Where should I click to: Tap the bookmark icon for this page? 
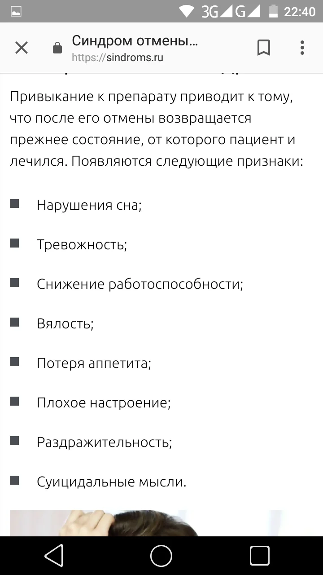[x=264, y=47]
